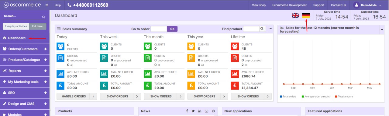This screenshot has height=116, width=389.
Task: Click the Sales summary table icon
Action: point(59,29)
